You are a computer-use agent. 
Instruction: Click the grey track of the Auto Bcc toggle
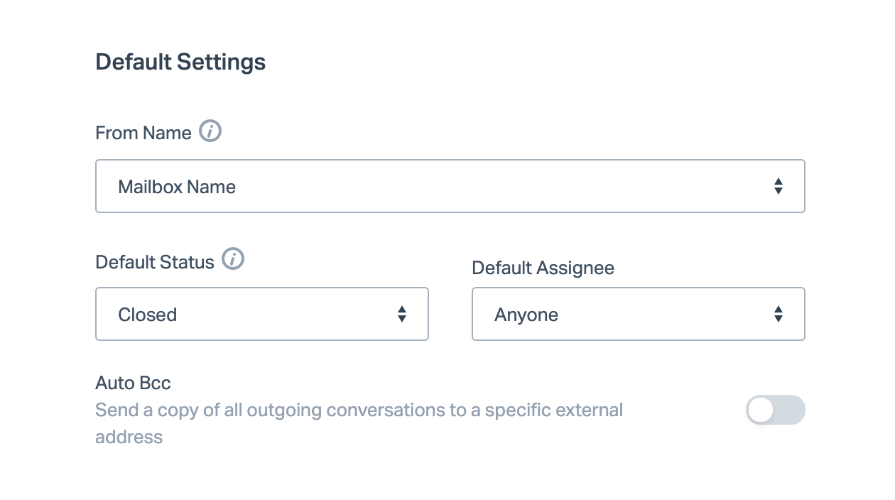click(790, 410)
